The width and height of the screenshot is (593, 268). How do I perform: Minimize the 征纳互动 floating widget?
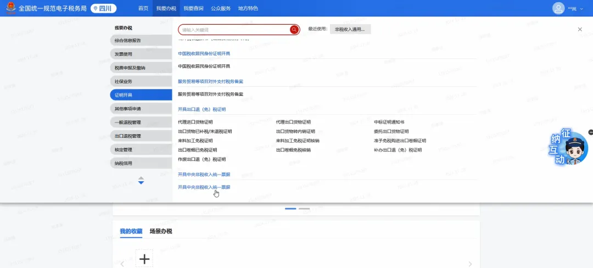pos(590,132)
